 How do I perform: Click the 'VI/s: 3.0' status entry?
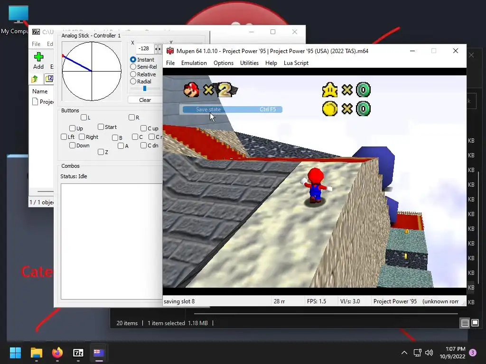tap(350, 301)
